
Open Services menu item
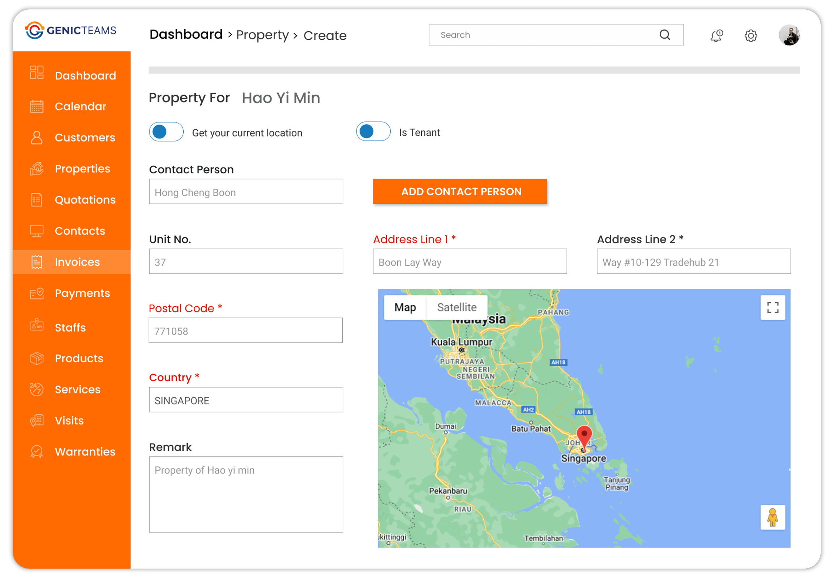(x=72, y=389)
